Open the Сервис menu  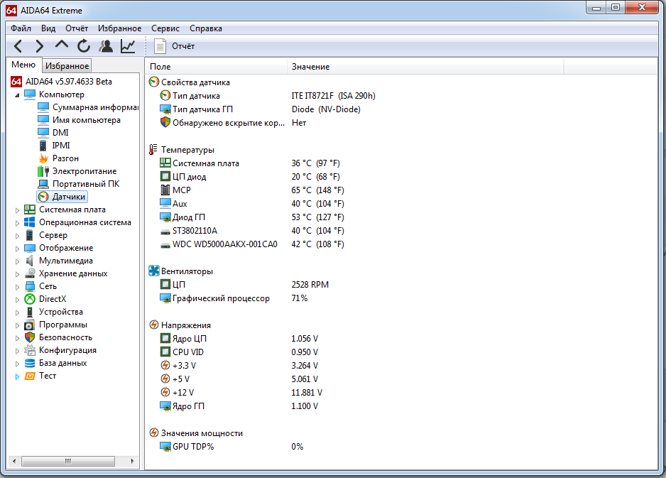pyautogui.click(x=165, y=28)
